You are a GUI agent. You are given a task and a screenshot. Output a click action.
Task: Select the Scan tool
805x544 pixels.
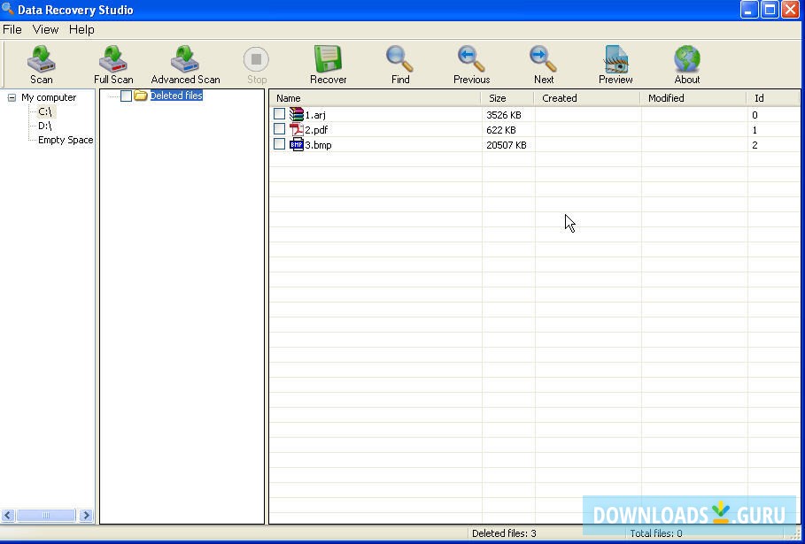(41, 62)
